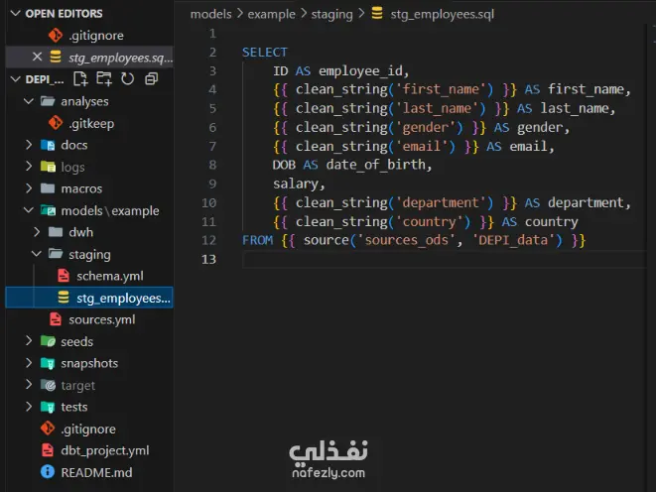The width and height of the screenshot is (656, 492).
Task: Click the macros folder icon
Action: [48, 188]
